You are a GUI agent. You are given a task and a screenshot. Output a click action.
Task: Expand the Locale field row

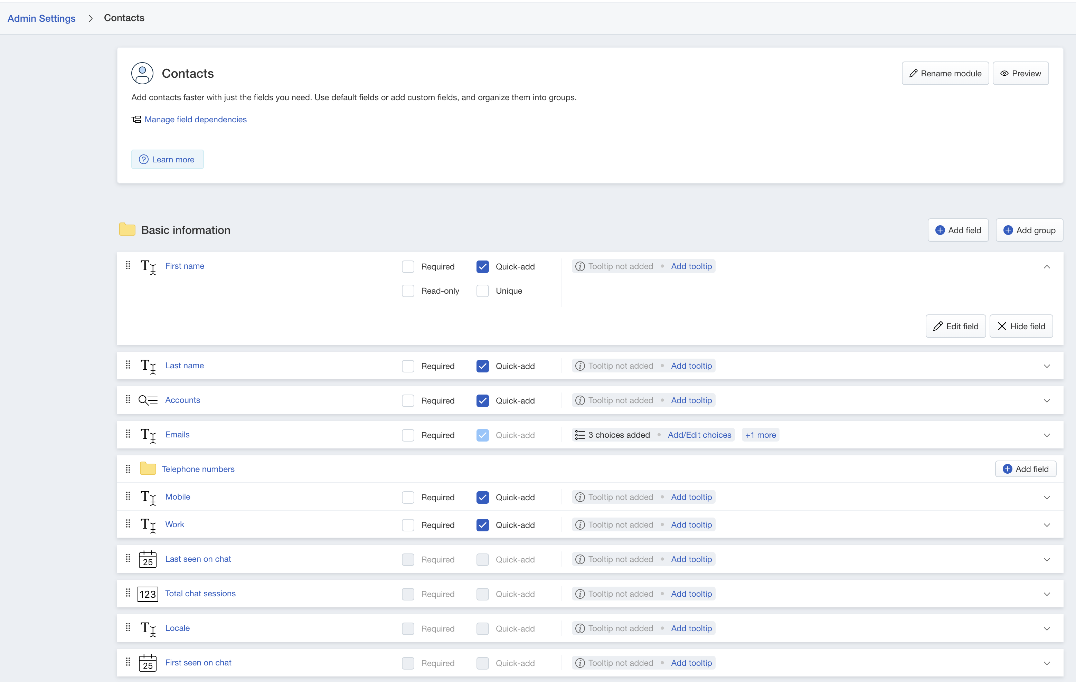1047,629
